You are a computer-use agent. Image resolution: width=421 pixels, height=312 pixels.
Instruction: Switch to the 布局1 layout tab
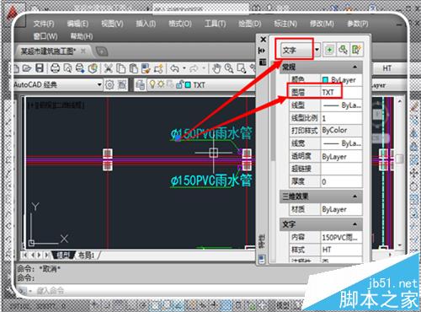click(87, 256)
